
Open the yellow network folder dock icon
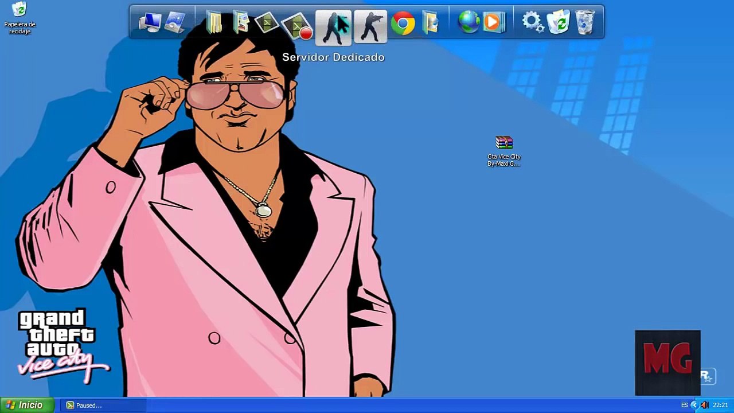(430, 23)
